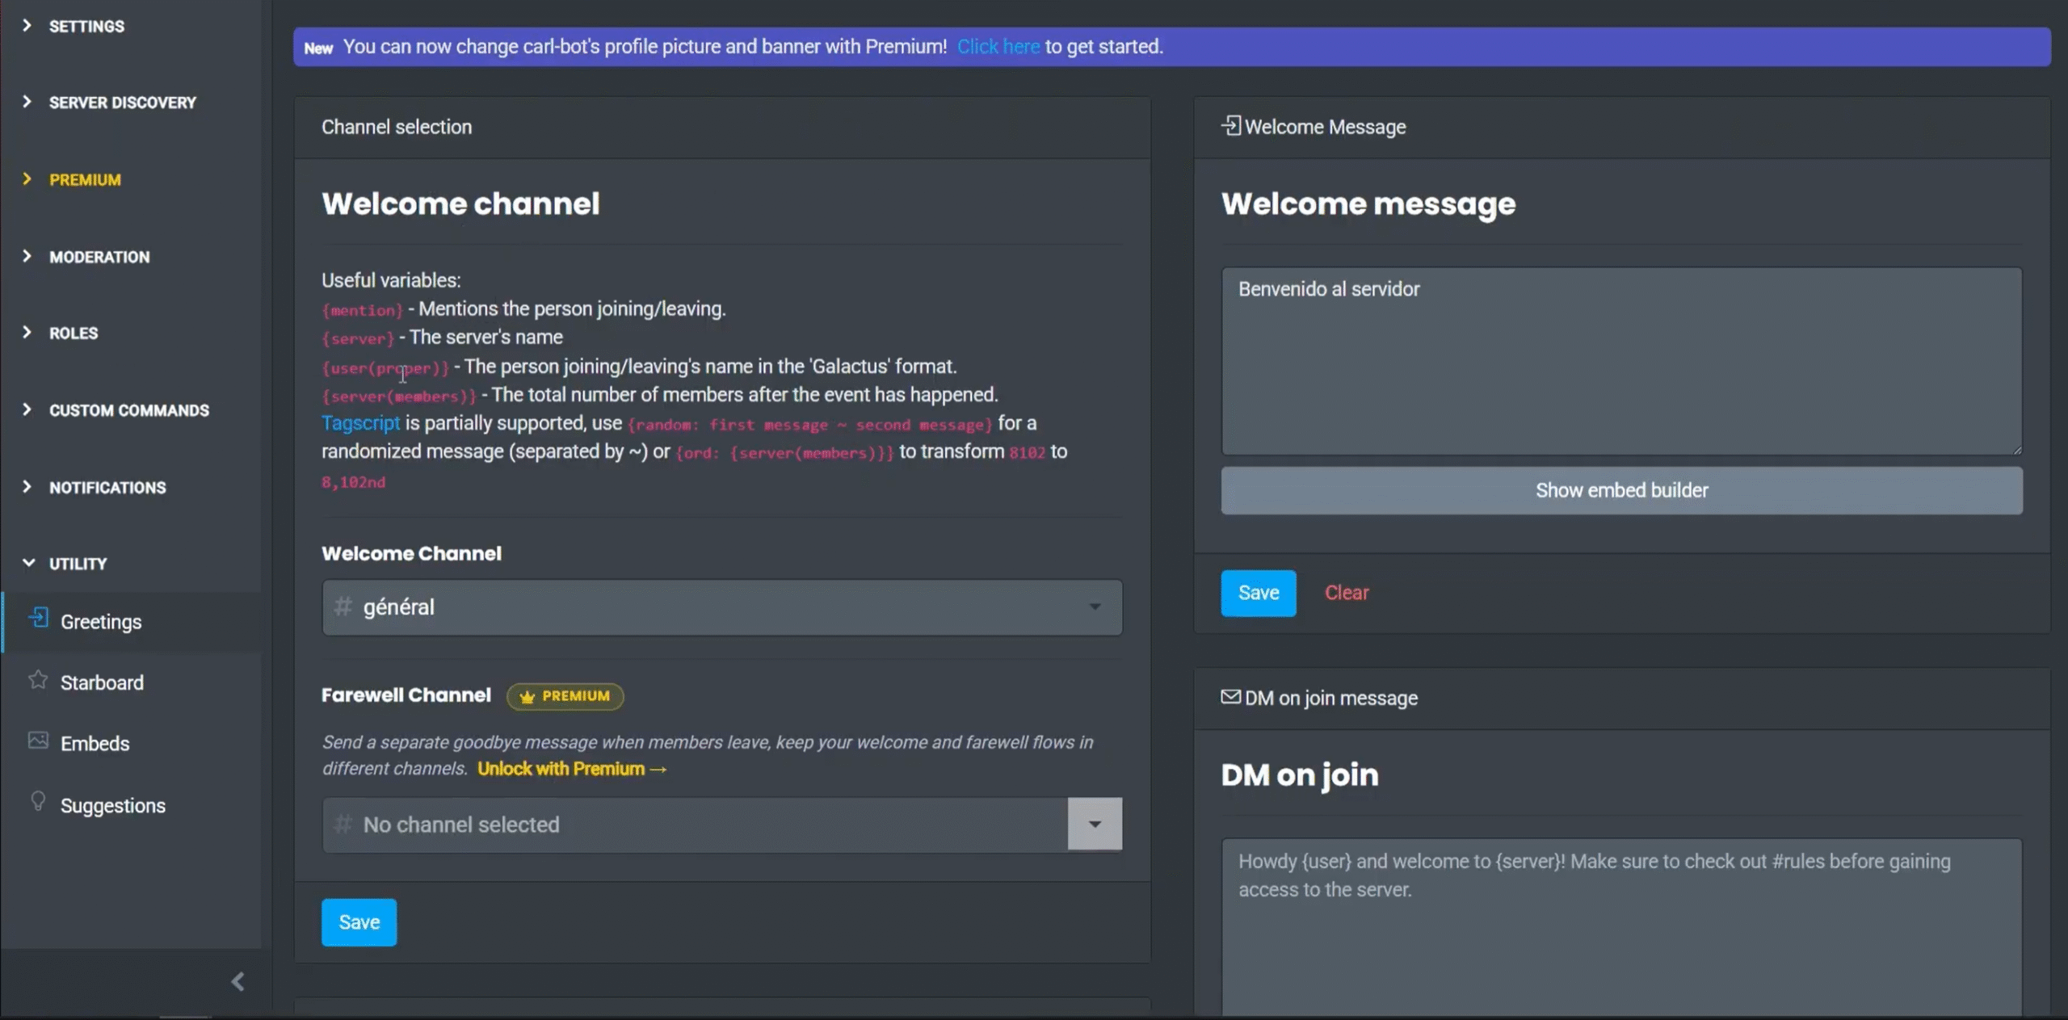Focus the DM on join text area
The image size is (2068, 1020).
click(1622, 927)
